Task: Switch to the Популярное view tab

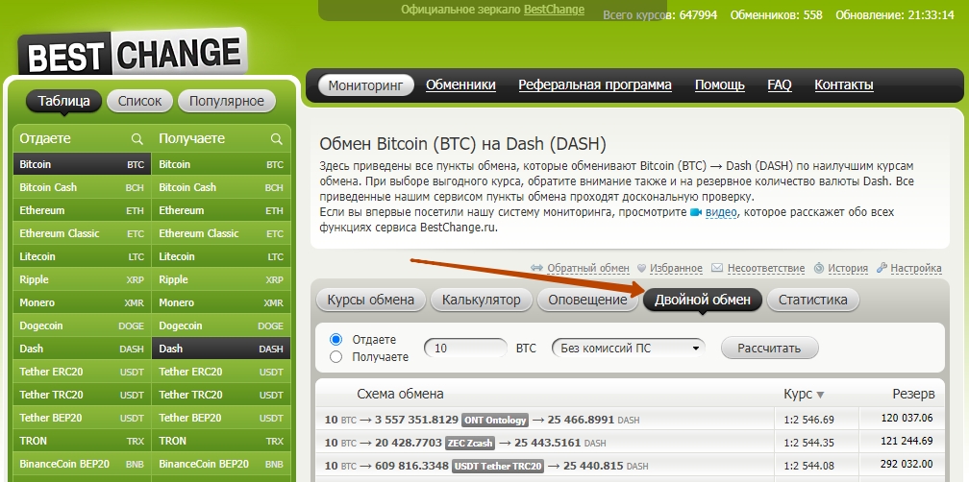Action: point(226,101)
